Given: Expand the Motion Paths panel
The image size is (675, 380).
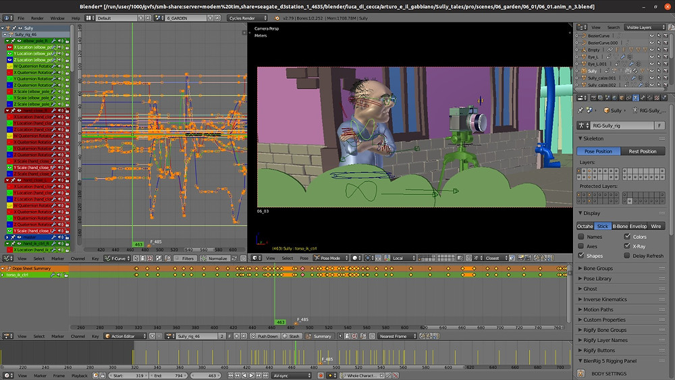Looking at the screenshot, I should [x=580, y=309].
